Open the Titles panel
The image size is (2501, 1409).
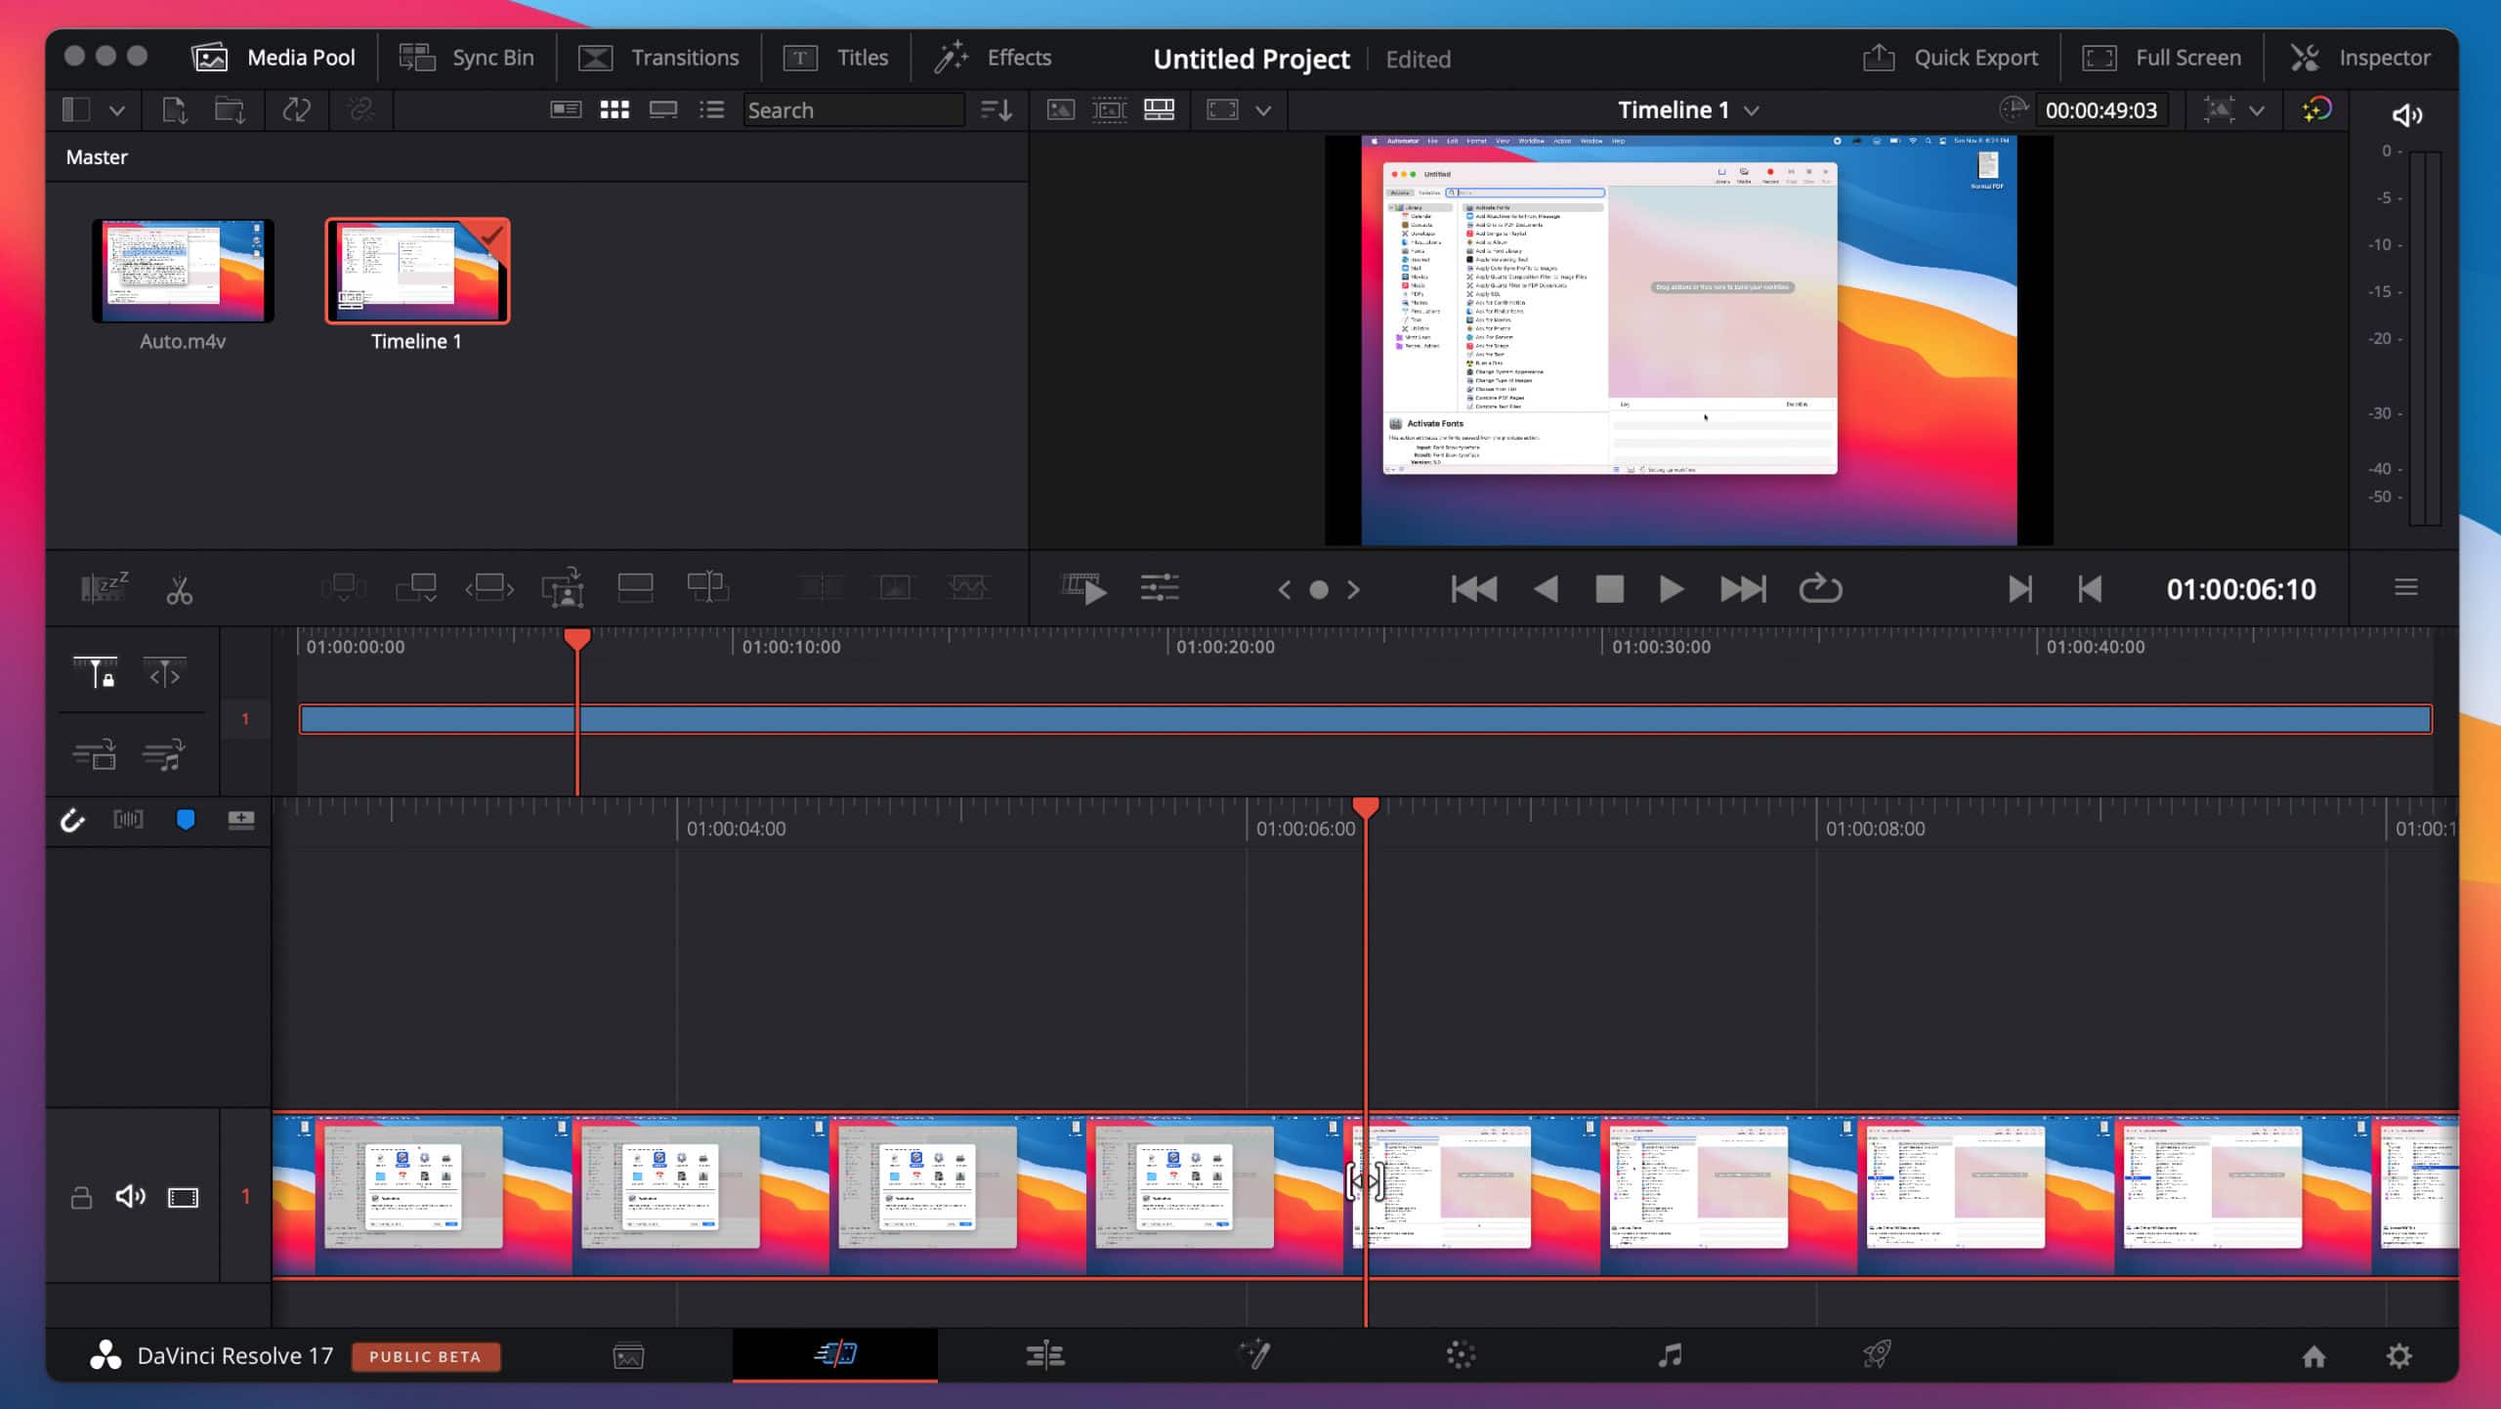click(x=835, y=57)
